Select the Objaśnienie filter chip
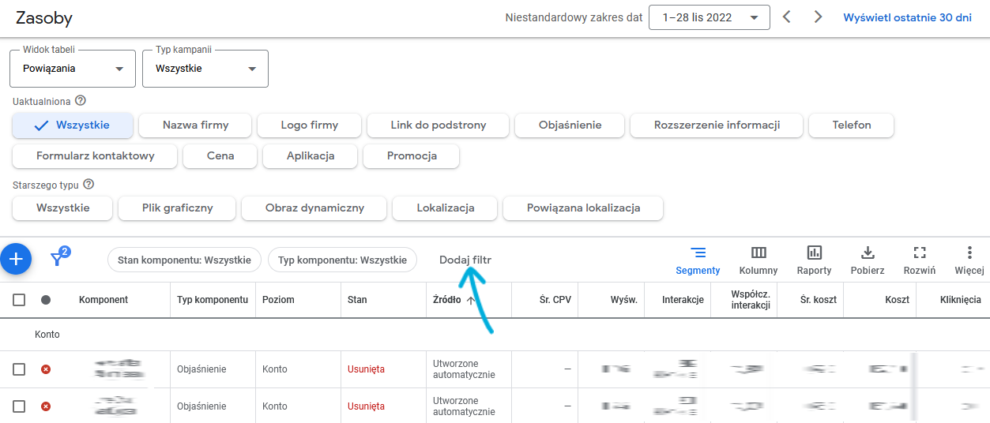 click(x=570, y=125)
